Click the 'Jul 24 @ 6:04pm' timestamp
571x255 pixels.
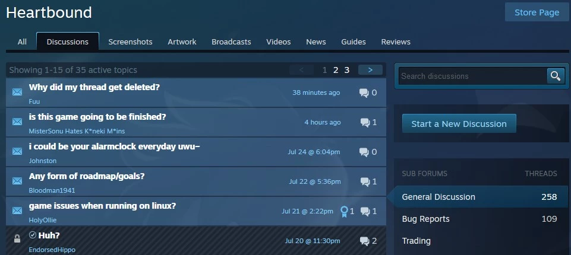314,152
